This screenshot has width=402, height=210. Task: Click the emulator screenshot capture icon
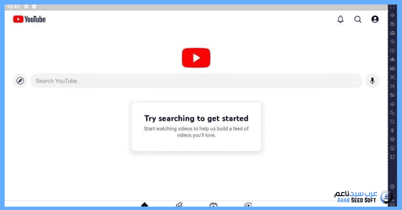(x=392, y=77)
